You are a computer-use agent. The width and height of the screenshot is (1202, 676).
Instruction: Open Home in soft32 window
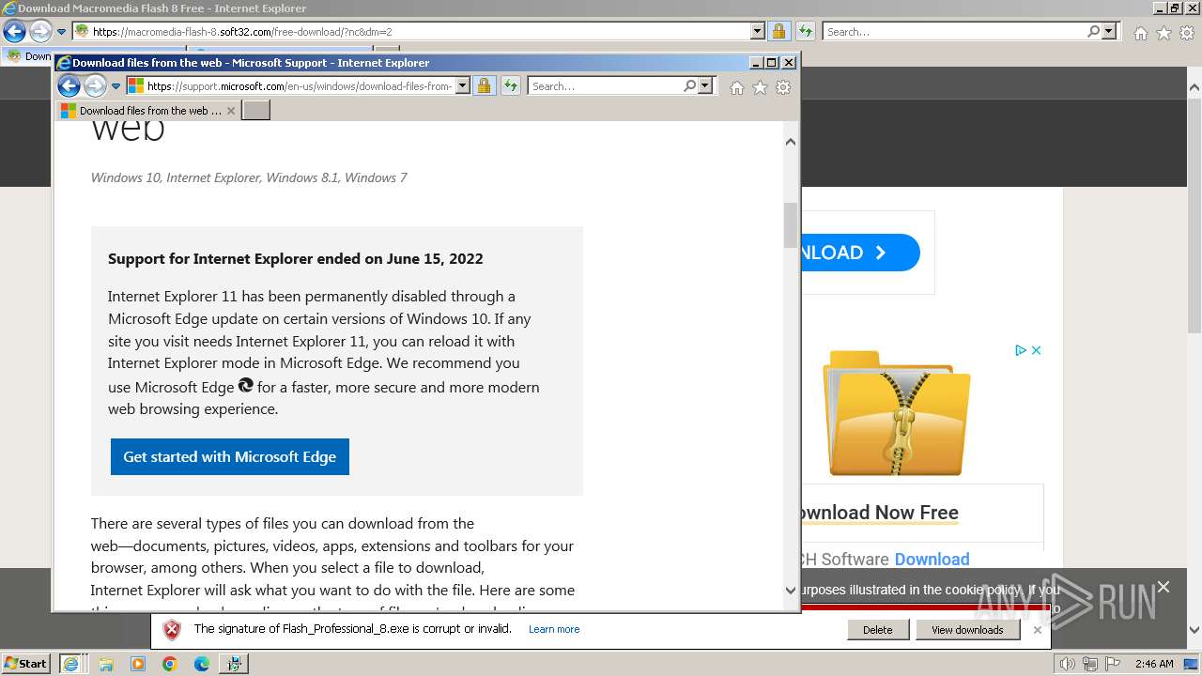pos(1140,33)
